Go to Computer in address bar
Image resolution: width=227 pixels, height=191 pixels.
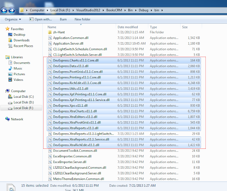(x=37, y=10)
